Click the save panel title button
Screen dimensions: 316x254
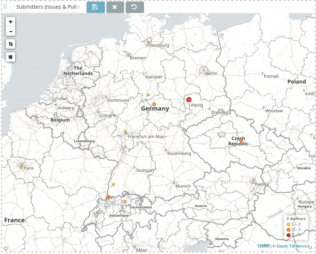[x=96, y=7]
